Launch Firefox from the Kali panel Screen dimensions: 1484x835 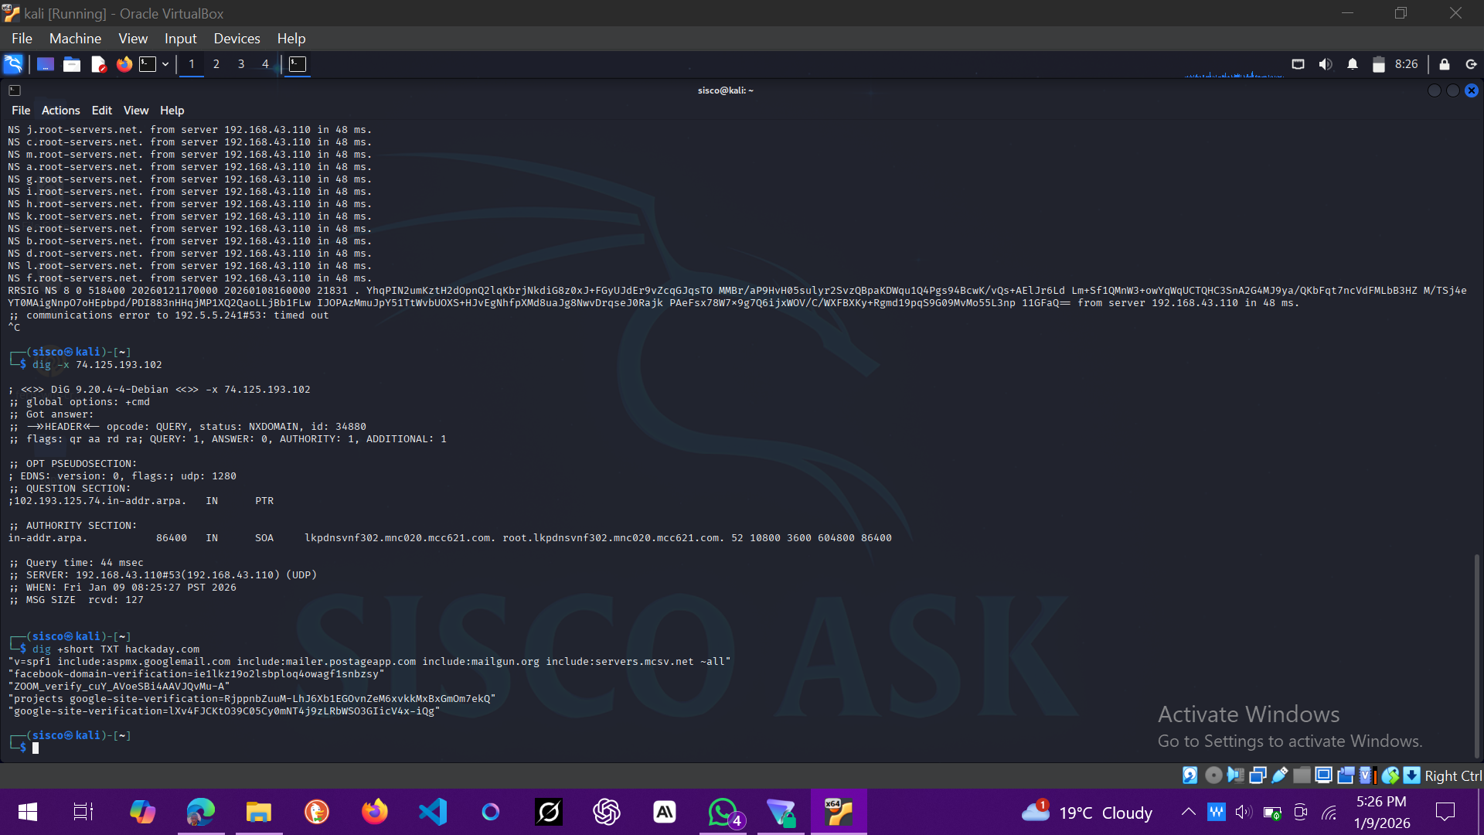click(124, 64)
